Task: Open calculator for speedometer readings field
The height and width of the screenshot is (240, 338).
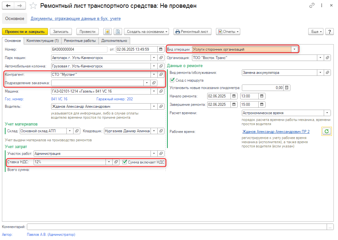Action: [287, 88]
